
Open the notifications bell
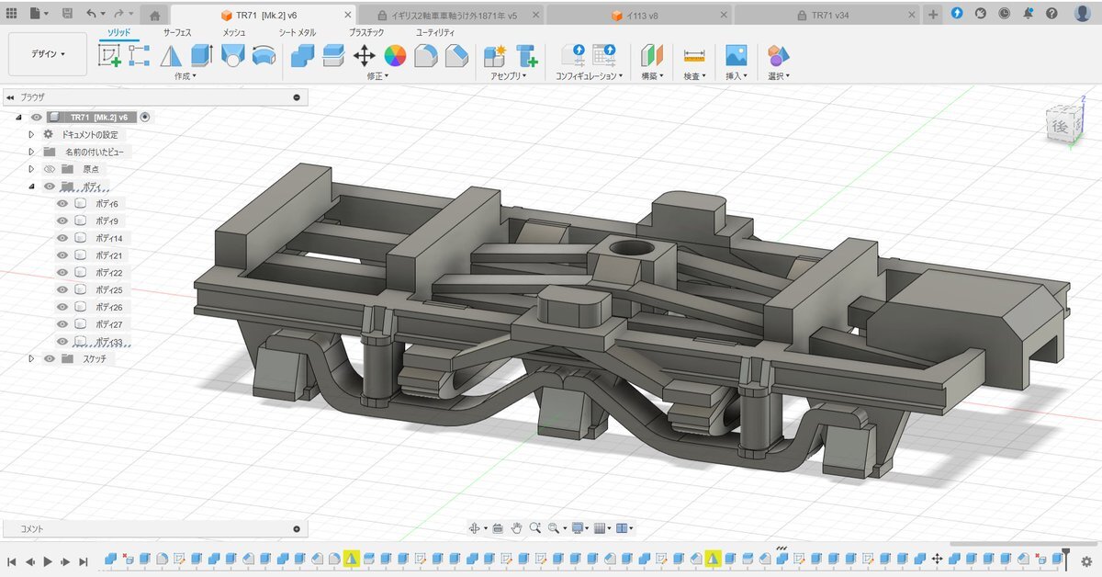pyautogui.click(x=1028, y=14)
